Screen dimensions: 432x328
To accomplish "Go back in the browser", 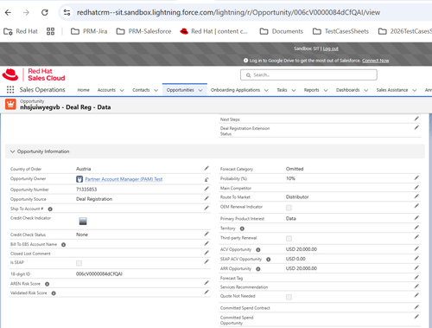I will pos(8,12).
